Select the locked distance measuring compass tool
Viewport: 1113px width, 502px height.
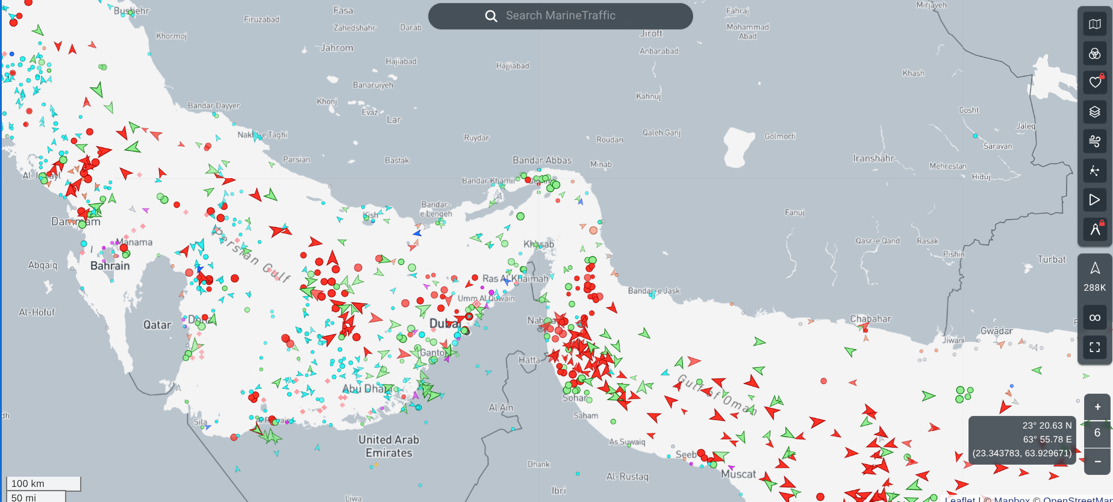tap(1094, 229)
